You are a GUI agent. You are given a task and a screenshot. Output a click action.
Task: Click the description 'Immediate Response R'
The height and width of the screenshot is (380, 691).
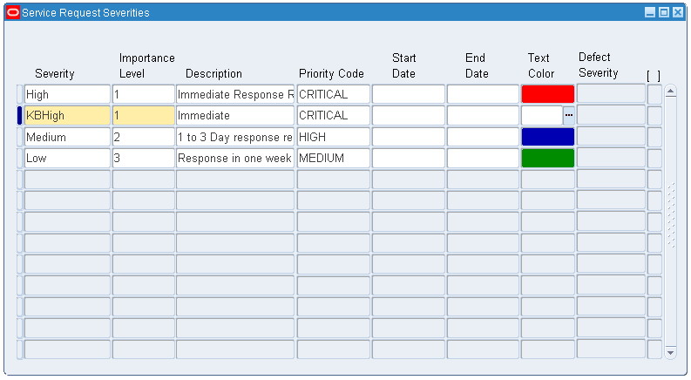(x=235, y=94)
